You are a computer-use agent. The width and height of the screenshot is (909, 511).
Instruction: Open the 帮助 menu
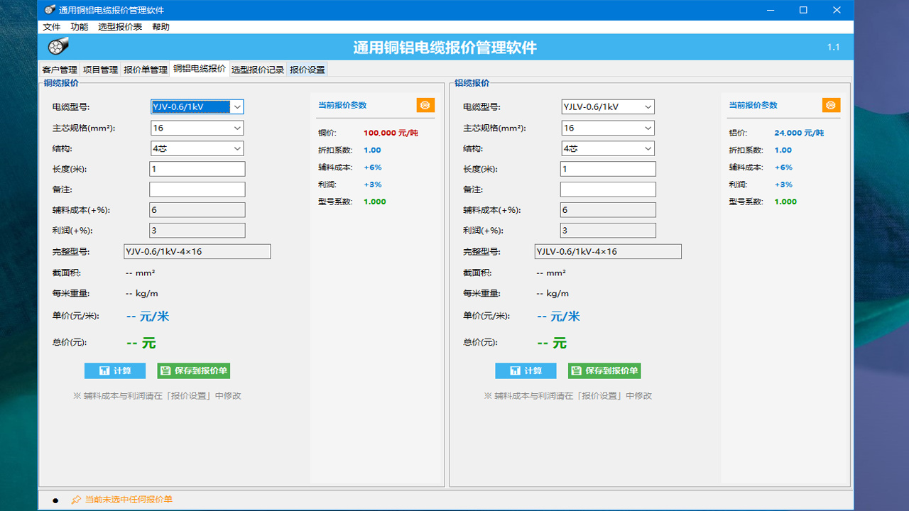point(161,27)
